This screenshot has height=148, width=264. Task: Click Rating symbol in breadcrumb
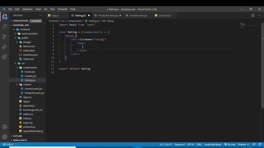pyautogui.click(x=110, y=21)
